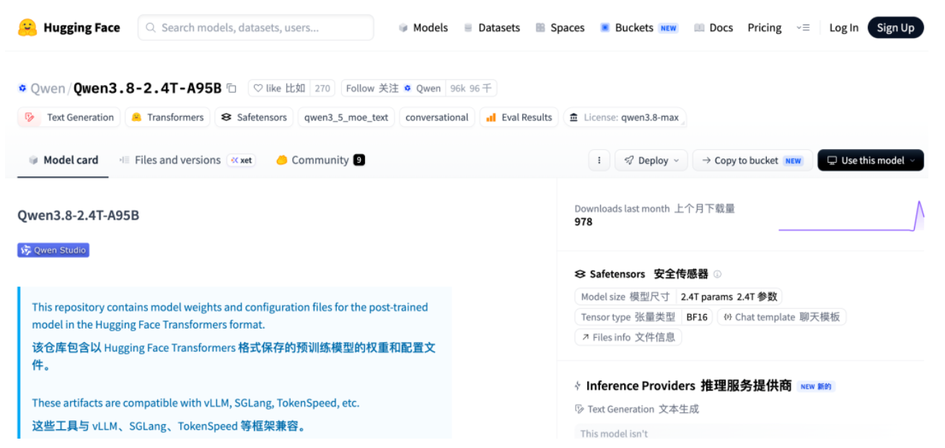Click the BF16 tensor type value
Screen dimensions: 945x448
[x=697, y=317]
